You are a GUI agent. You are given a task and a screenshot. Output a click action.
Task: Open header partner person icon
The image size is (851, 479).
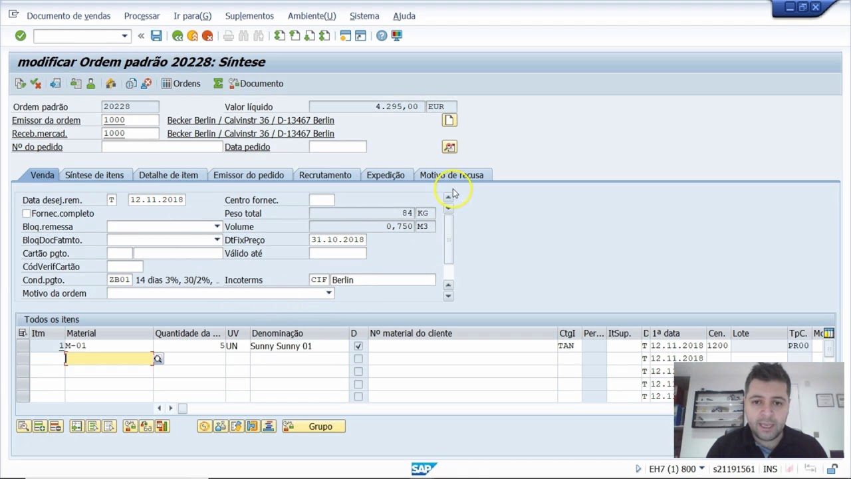(x=90, y=84)
